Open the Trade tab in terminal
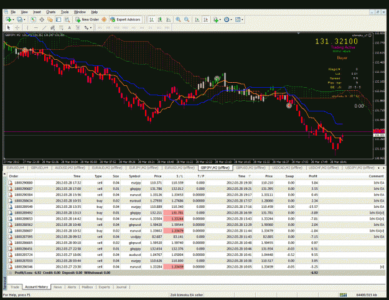 15,287
